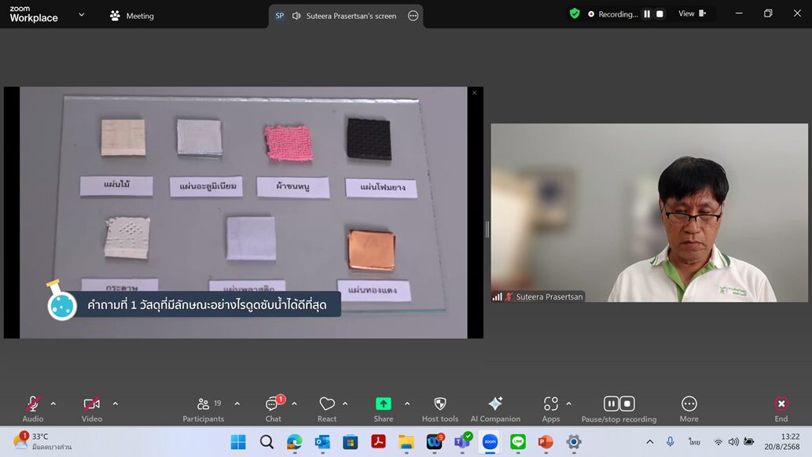Launch the AI Companion
812x457 pixels.
tap(495, 408)
